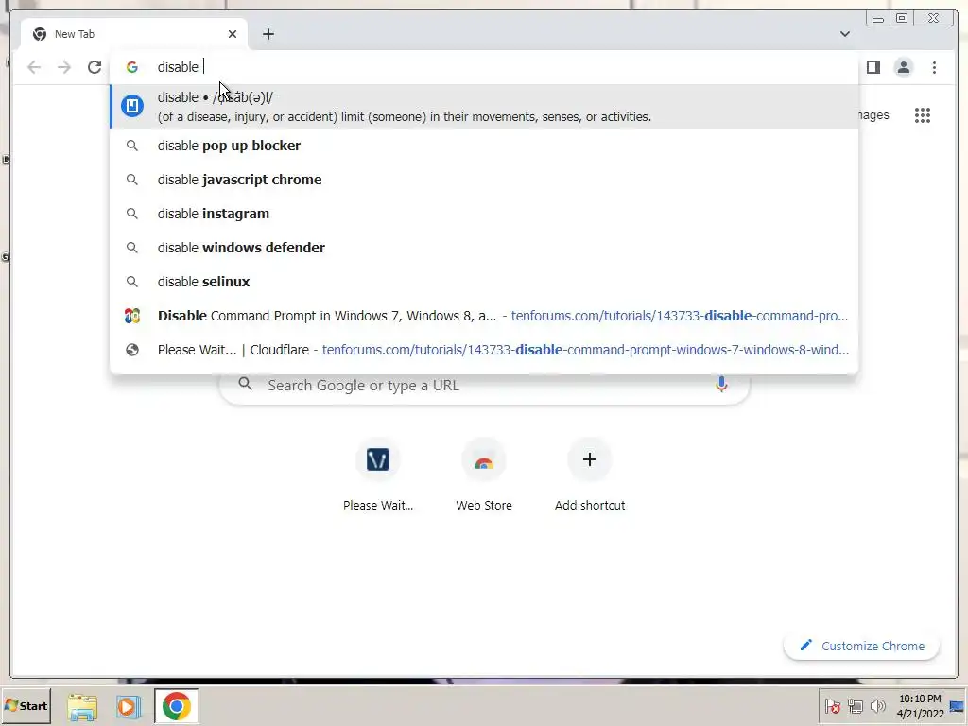Screen dimensions: 968x726
Task: Open the Web Store shortcut tile
Action: [x=484, y=475]
